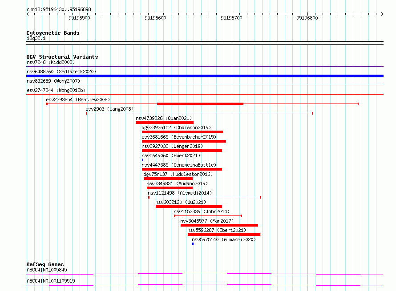Image resolution: width=396 pixels, height=291 pixels.
Task: Click the nsv6032120 (Wu2021) label
Action: pos(181,202)
